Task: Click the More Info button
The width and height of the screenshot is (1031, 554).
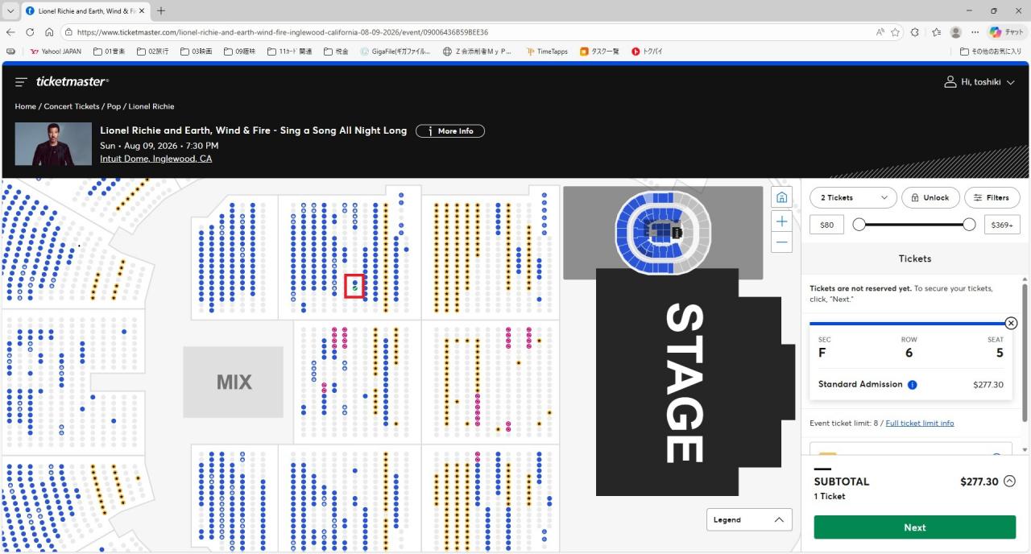Action: tap(450, 131)
